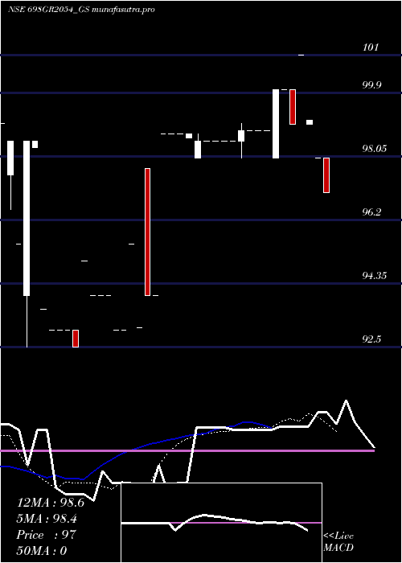
Task: Click the 101 price level label
Action: (371, 47)
